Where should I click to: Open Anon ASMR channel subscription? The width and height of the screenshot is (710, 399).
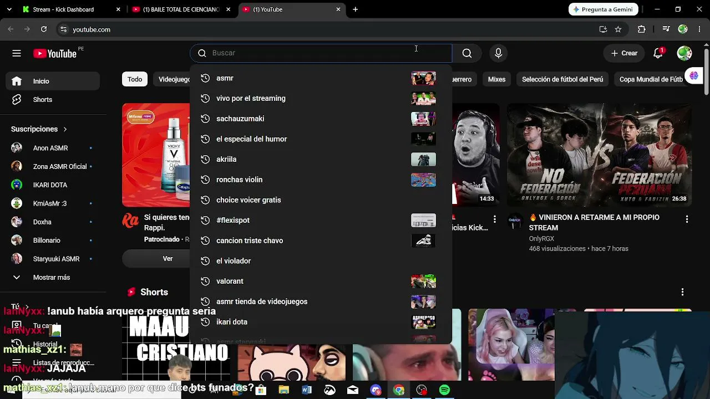(x=53, y=148)
